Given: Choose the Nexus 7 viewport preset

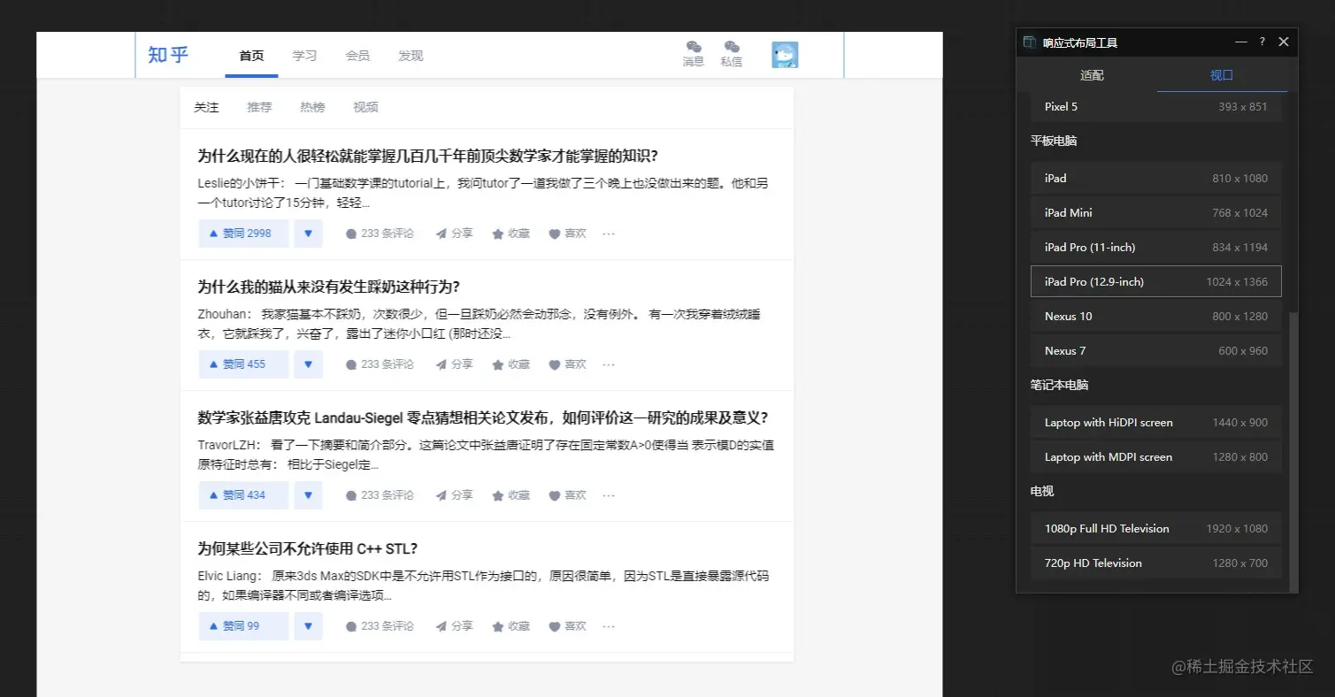Looking at the screenshot, I should tap(1156, 350).
